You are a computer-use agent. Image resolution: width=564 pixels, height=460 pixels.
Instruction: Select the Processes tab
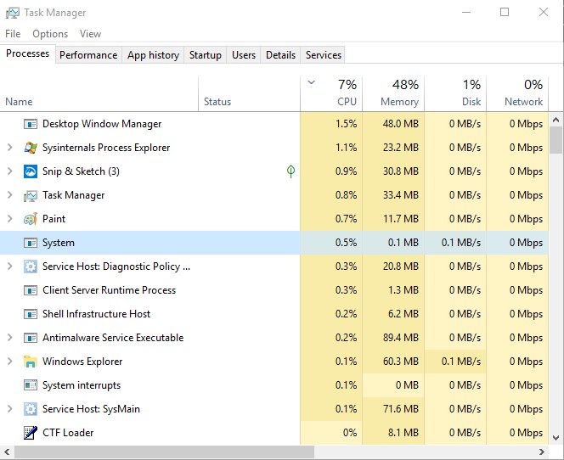(28, 53)
